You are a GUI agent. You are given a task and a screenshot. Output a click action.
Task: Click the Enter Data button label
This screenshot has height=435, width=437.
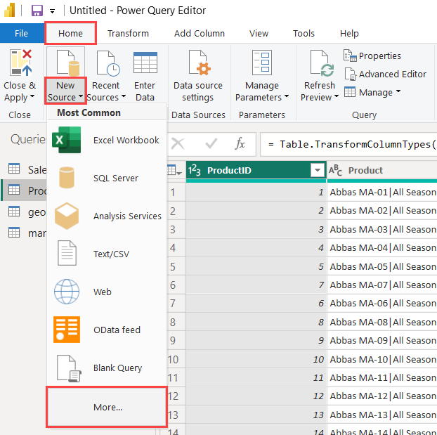(145, 91)
